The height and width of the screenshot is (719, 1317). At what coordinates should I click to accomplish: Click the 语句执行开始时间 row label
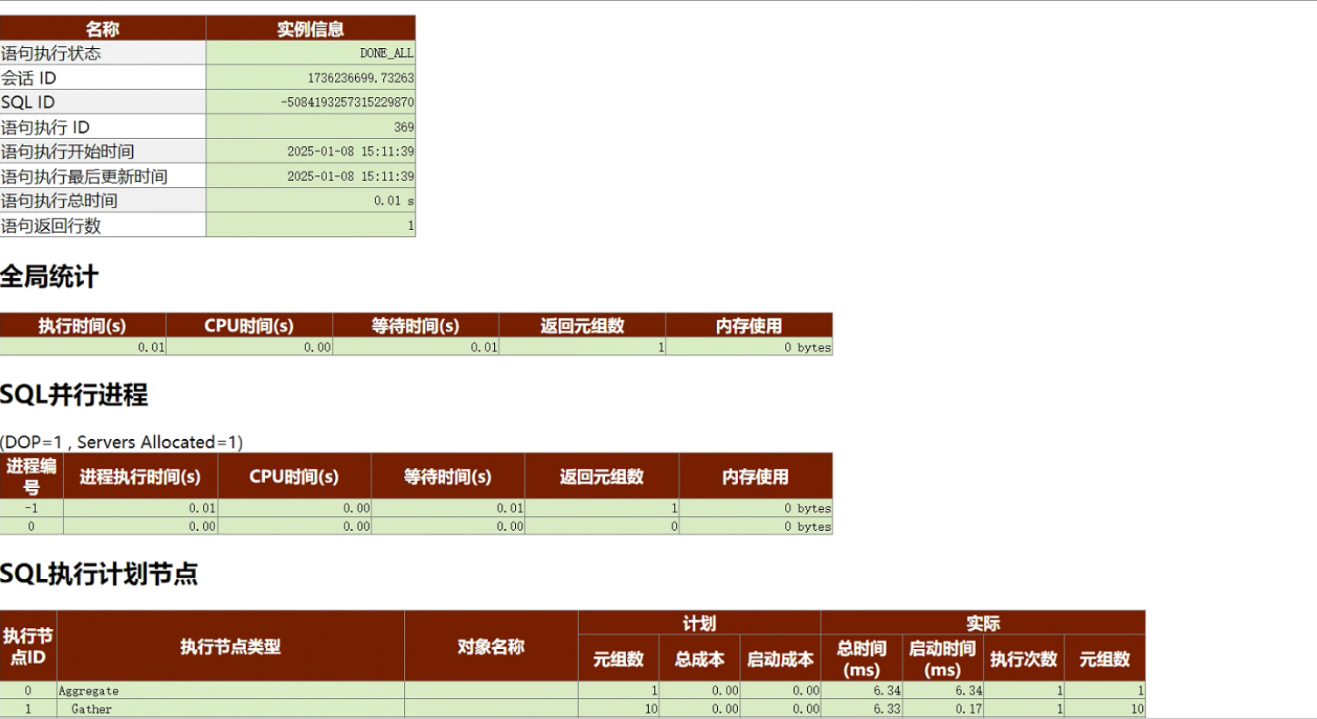coord(67,151)
